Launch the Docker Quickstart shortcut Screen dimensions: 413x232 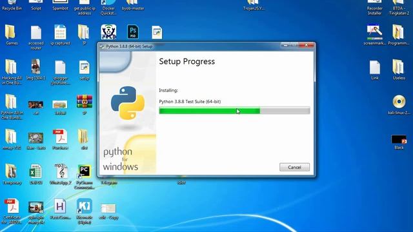(108, 7)
